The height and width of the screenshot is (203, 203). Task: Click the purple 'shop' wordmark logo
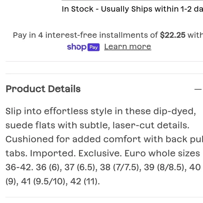(x=77, y=47)
